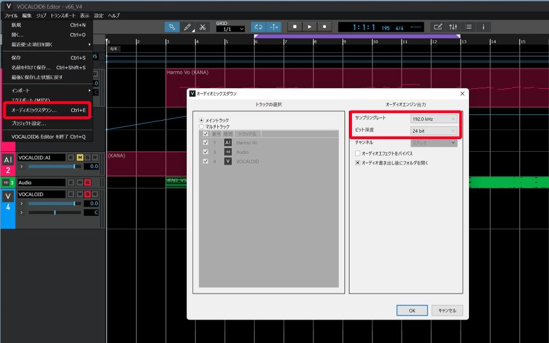Click V icon in dialog VOCALOID row
549x343 pixels.
[x=228, y=161]
